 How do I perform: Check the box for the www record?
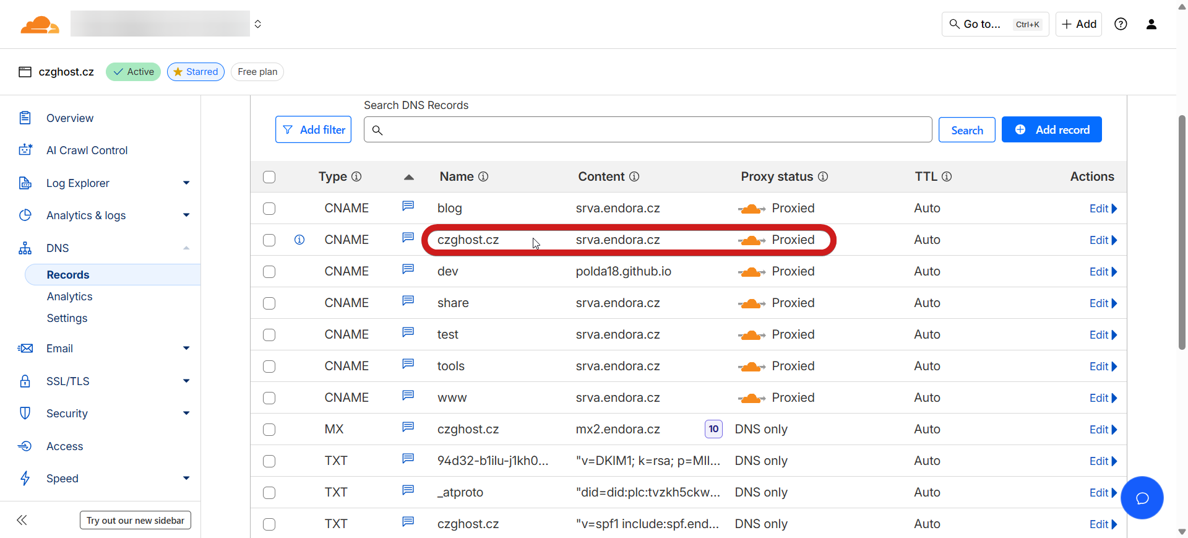coord(269,398)
